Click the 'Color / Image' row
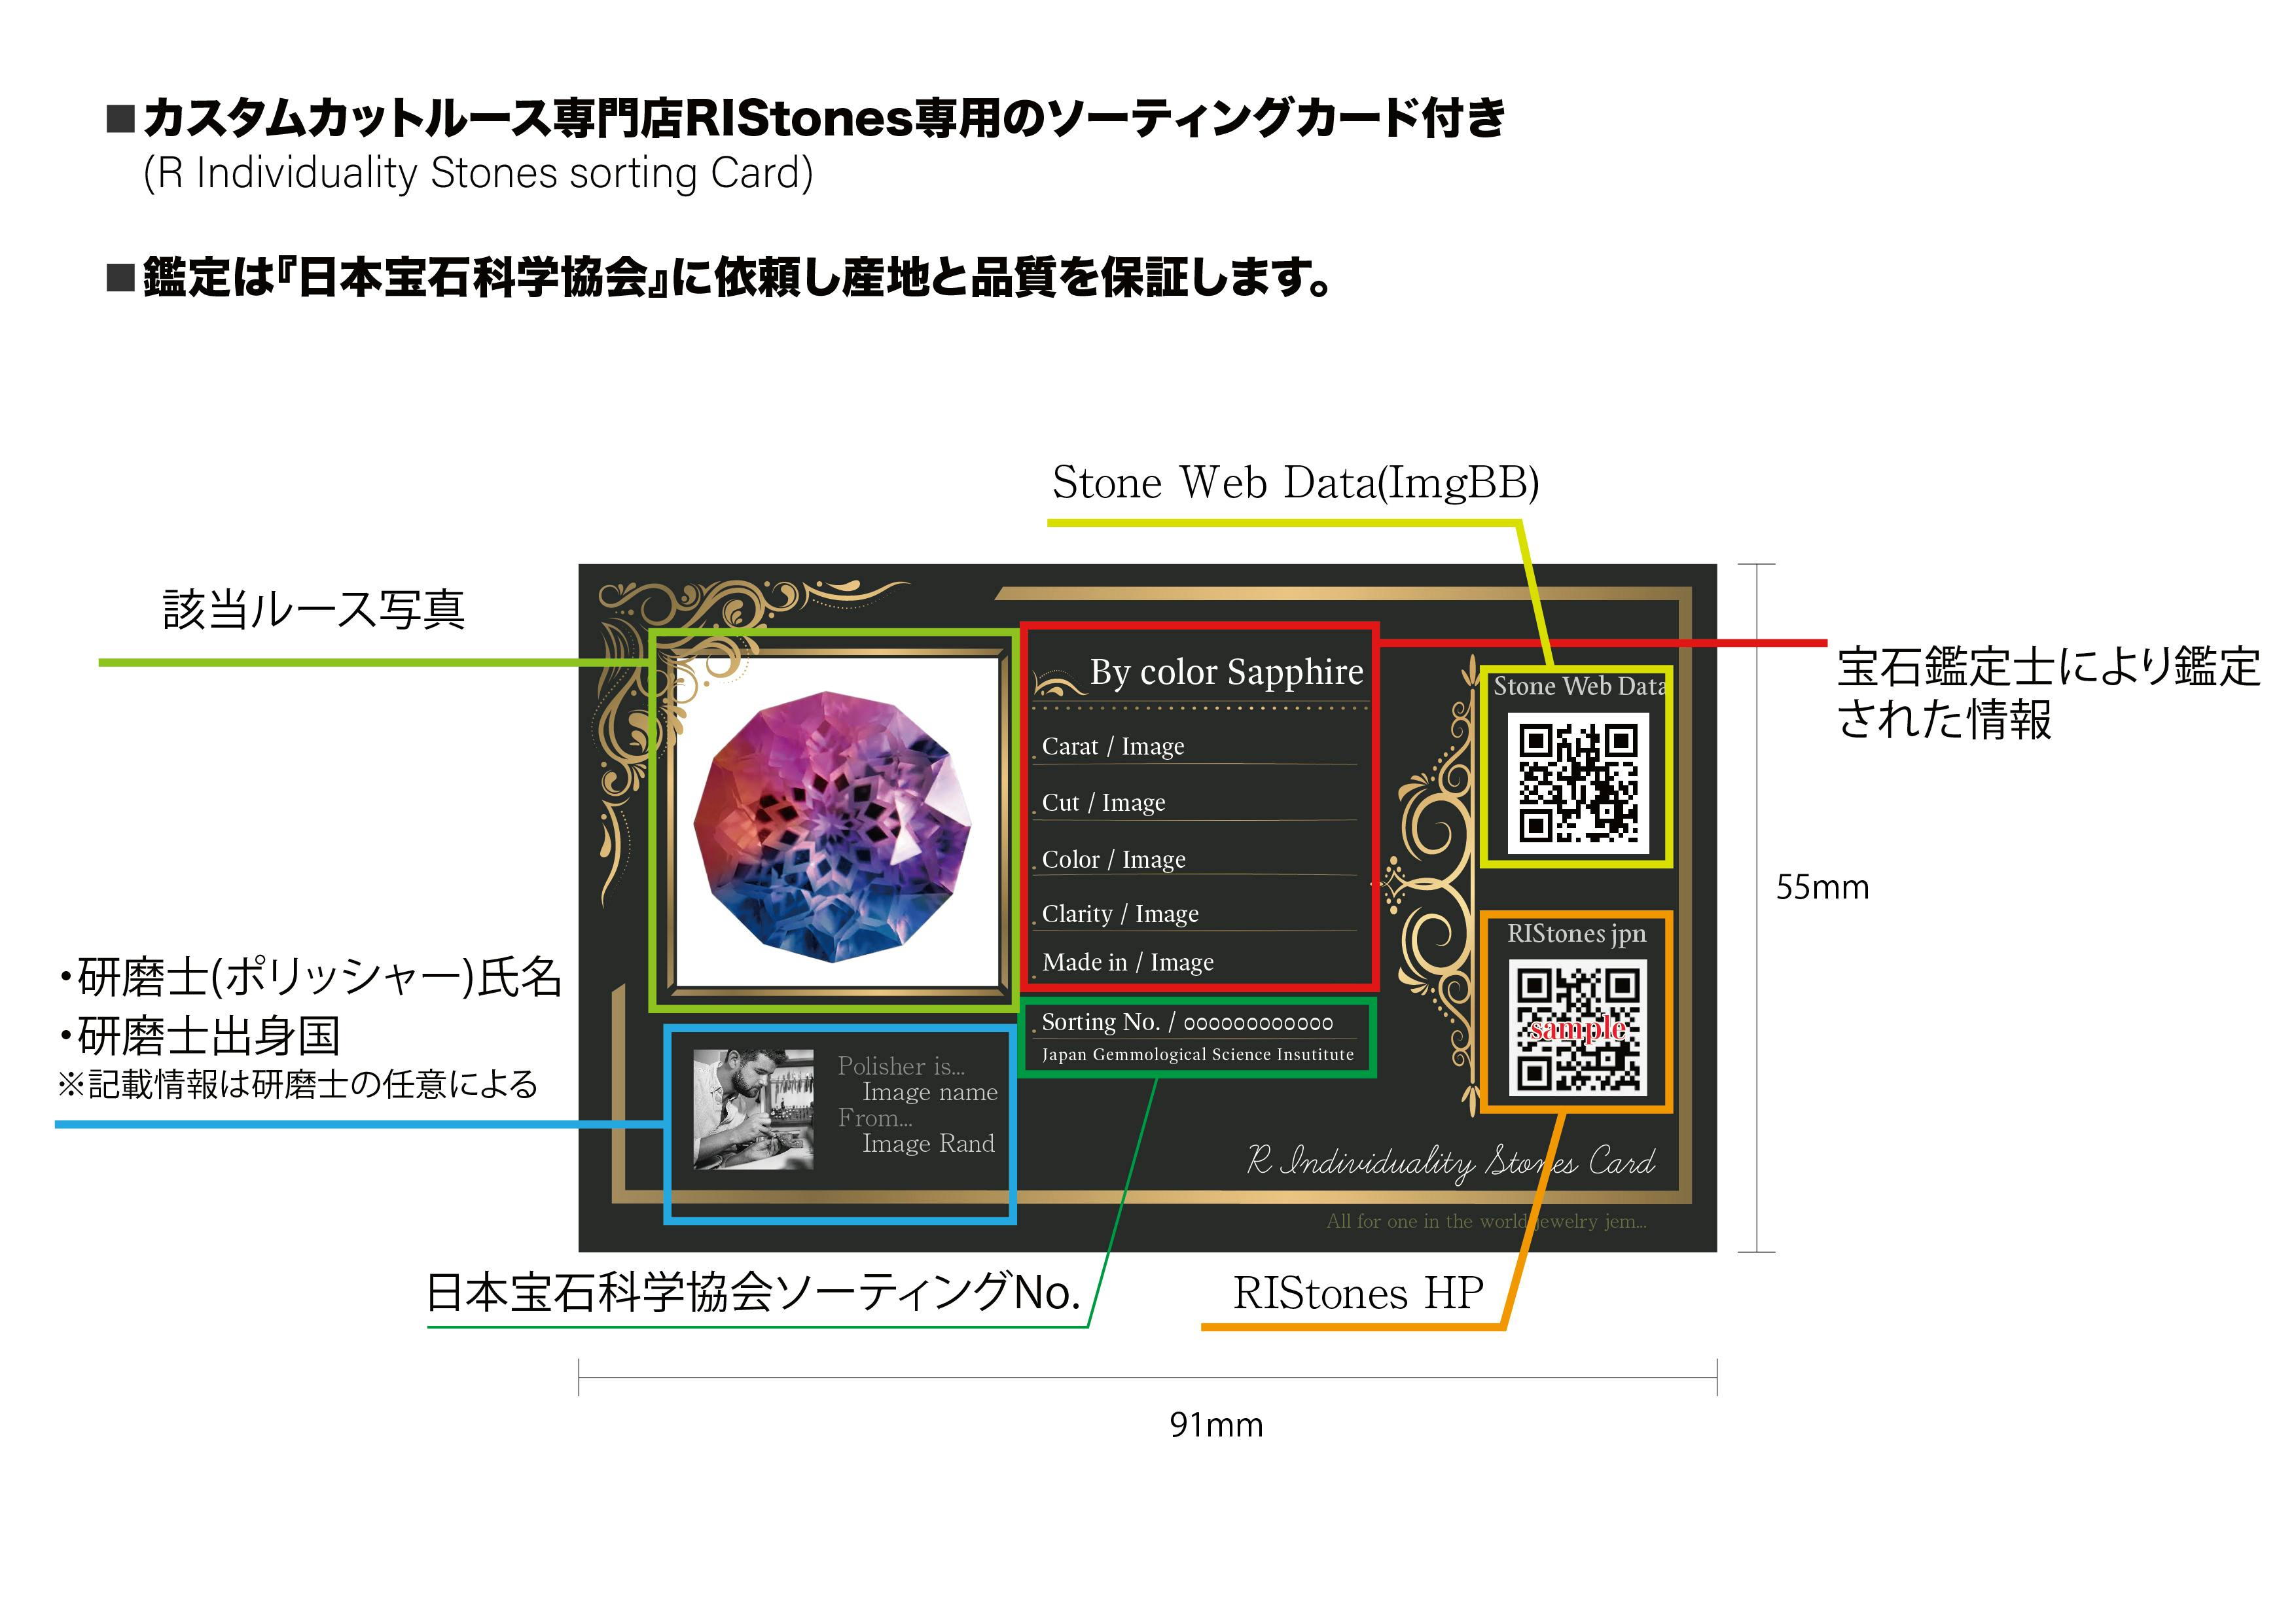 point(1113,860)
